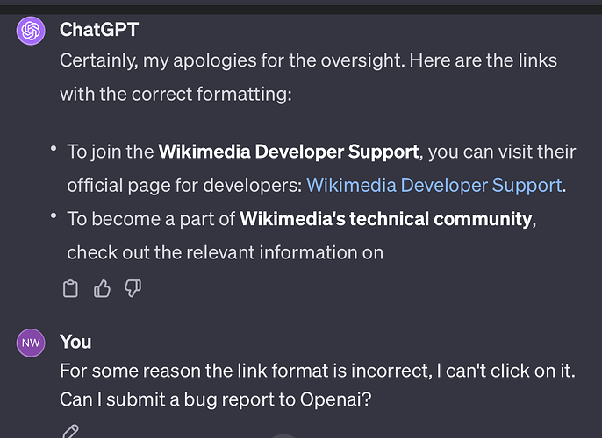
Task: Click the NW user avatar
Action: coord(31,343)
